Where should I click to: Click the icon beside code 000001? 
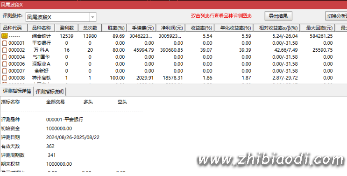pyautogui.click(x=4, y=43)
